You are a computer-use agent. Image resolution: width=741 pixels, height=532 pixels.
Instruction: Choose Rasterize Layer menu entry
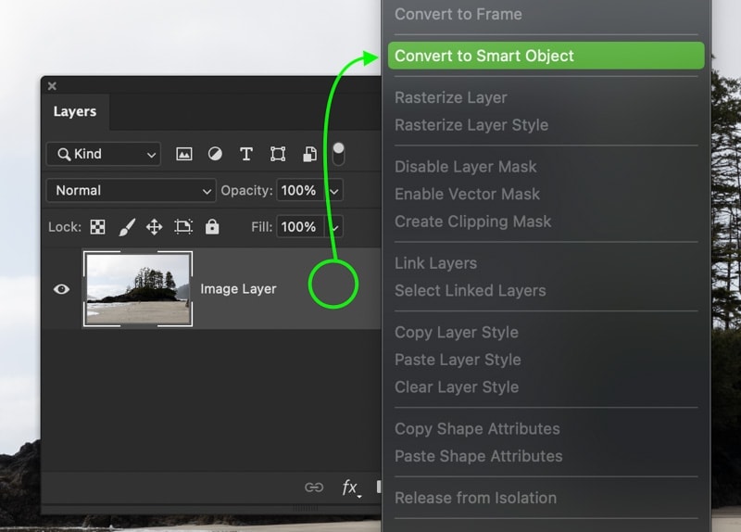(451, 97)
